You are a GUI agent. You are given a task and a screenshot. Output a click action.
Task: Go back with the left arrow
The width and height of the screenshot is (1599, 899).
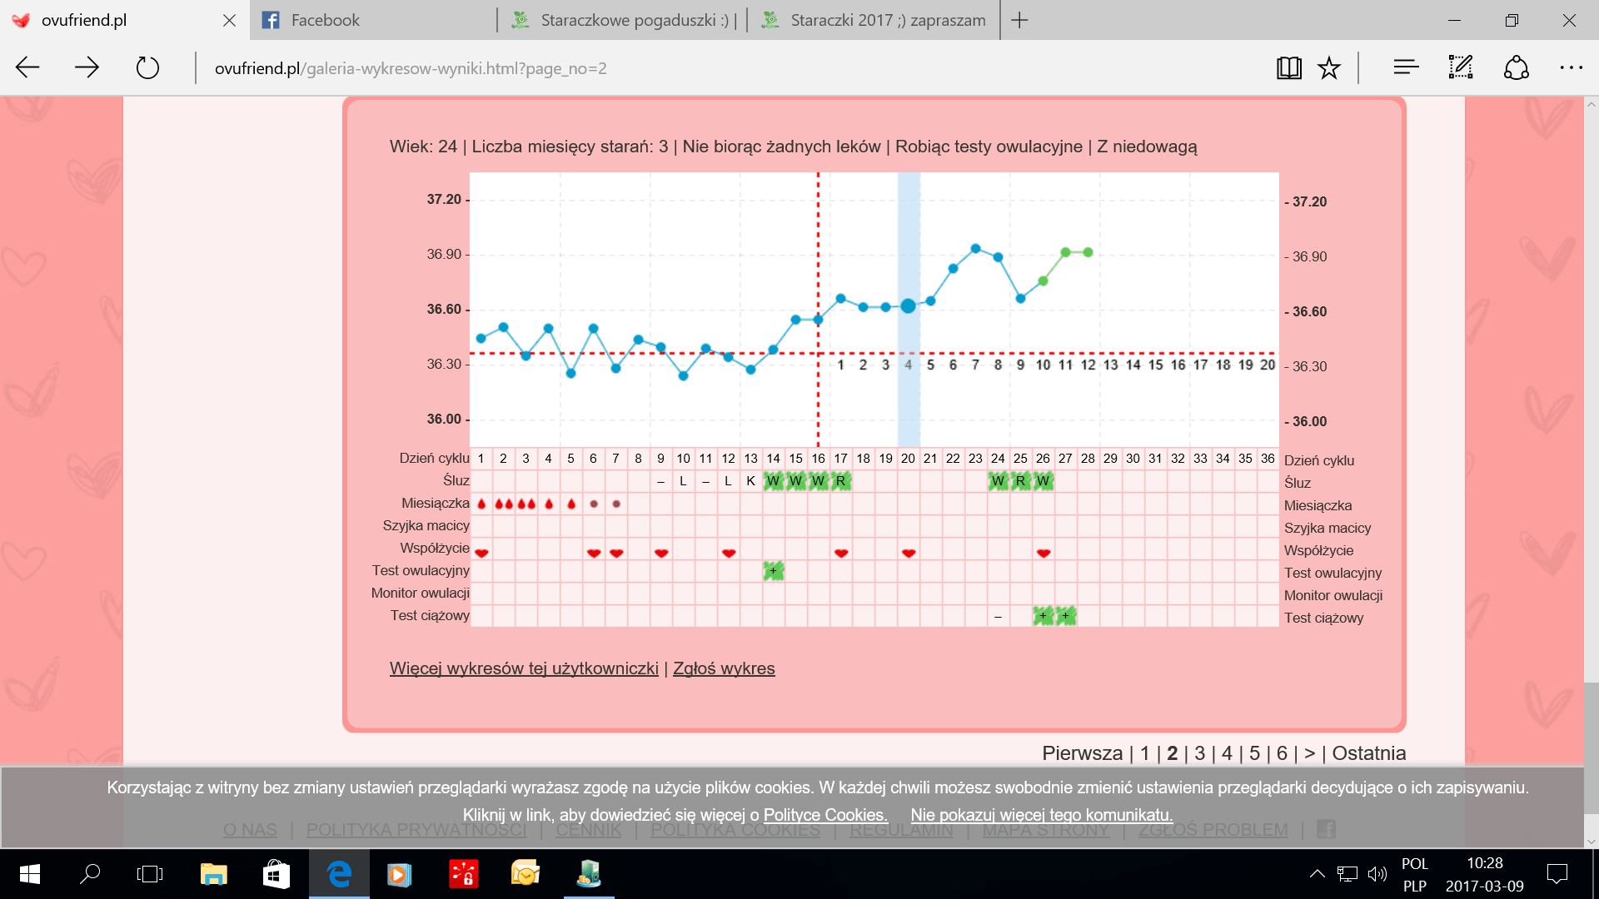(x=28, y=67)
